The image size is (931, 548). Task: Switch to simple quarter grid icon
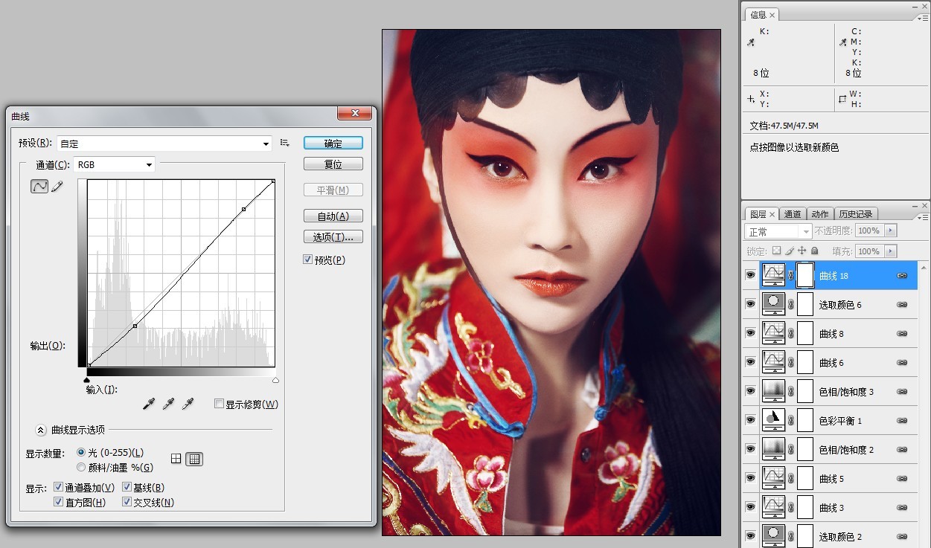pos(176,460)
